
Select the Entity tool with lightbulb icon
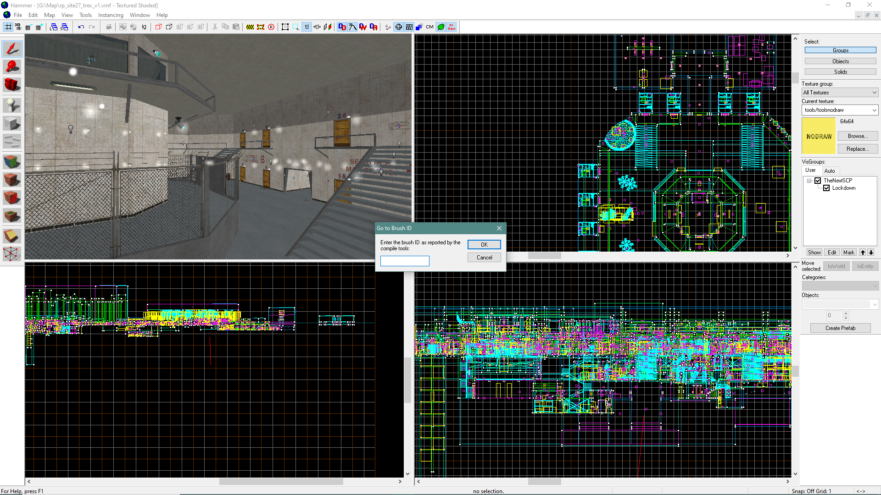pyautogui.click(x=12, y=105)
